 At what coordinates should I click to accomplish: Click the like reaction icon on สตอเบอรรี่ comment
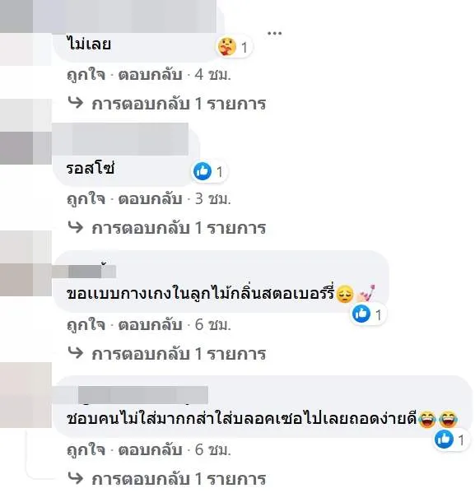361,314
